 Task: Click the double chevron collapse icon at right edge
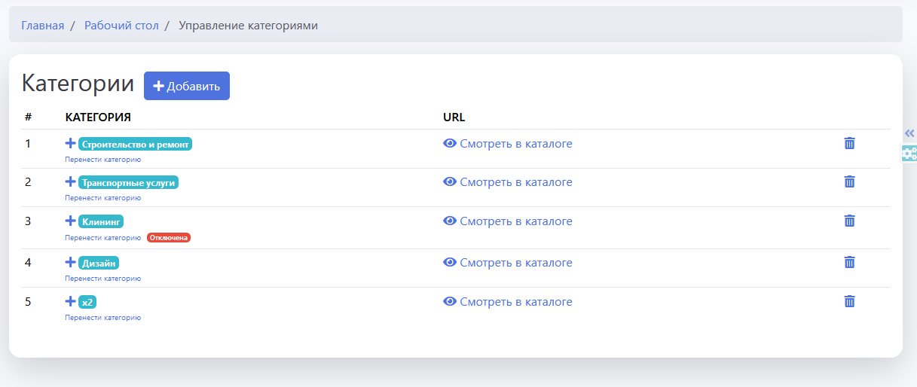(909, 133)
